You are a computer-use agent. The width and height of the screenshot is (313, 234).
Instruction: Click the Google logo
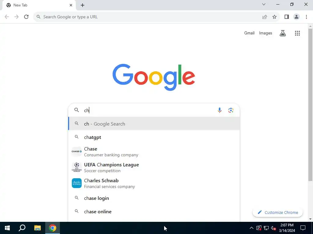(x=154, y=77)
